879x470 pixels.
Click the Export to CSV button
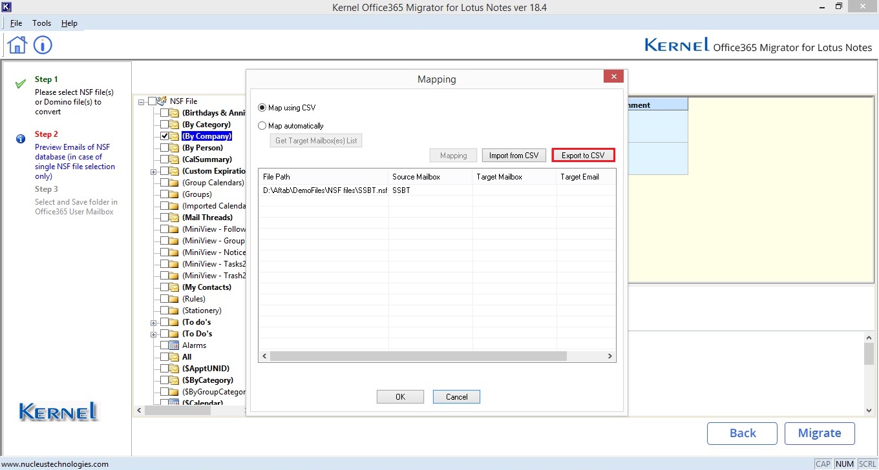click(583, 156)
